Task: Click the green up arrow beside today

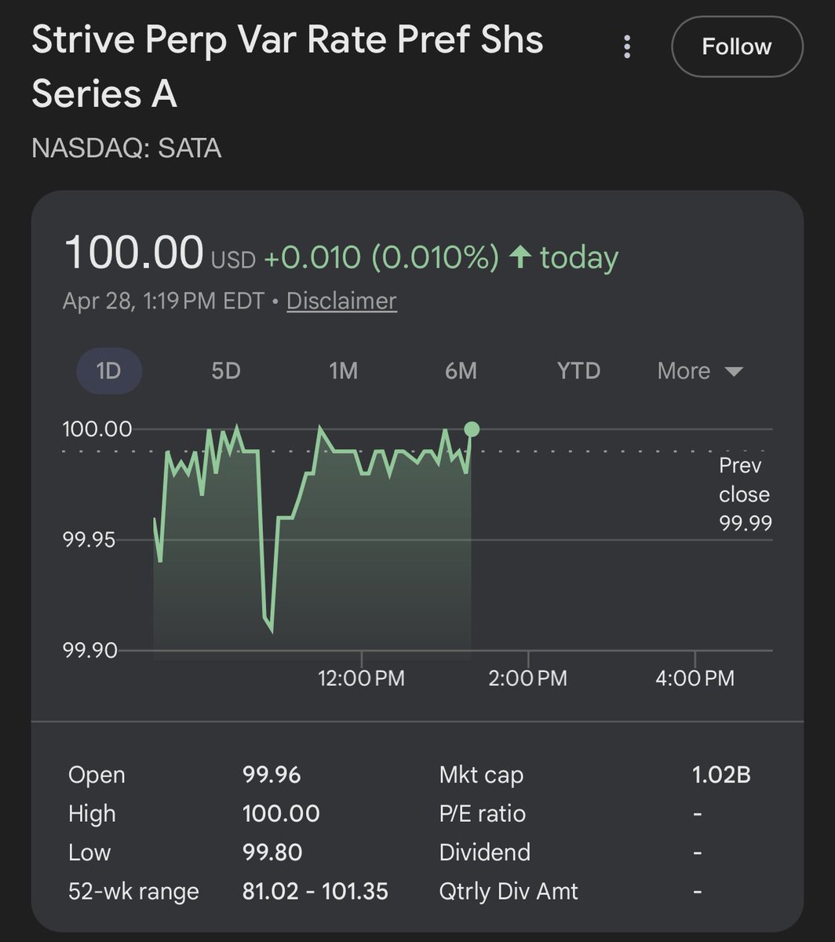Action: [x=520, y=257]
